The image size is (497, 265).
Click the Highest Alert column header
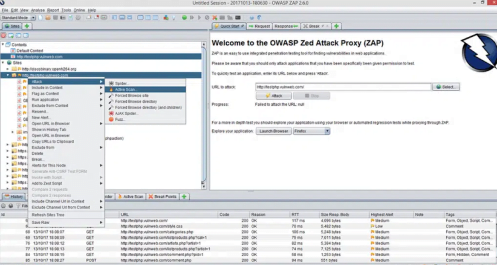pos(391,215)
